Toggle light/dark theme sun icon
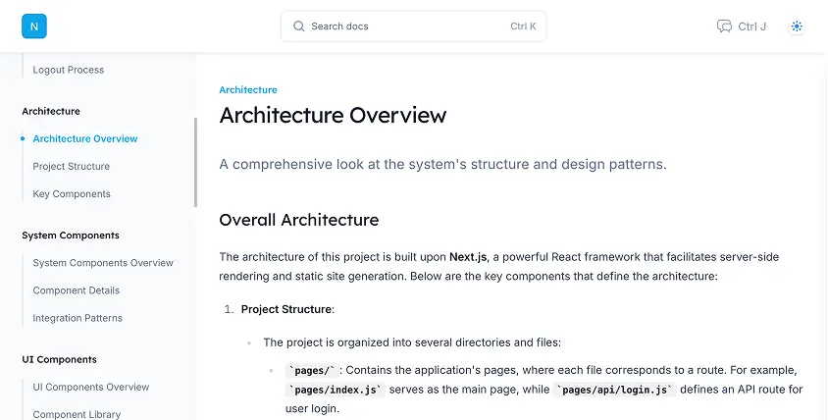The image size is (828, 420). (797, 26)
